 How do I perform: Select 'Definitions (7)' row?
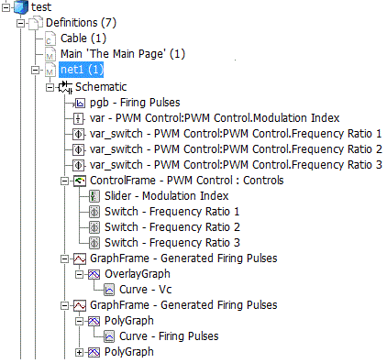(x=81, y=23)
